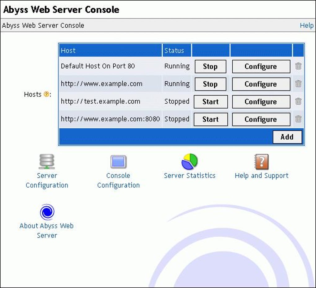Screen dimensions: 316x288
Task: Click Running status of Default Host row
Action: click(x=177, y=66)
